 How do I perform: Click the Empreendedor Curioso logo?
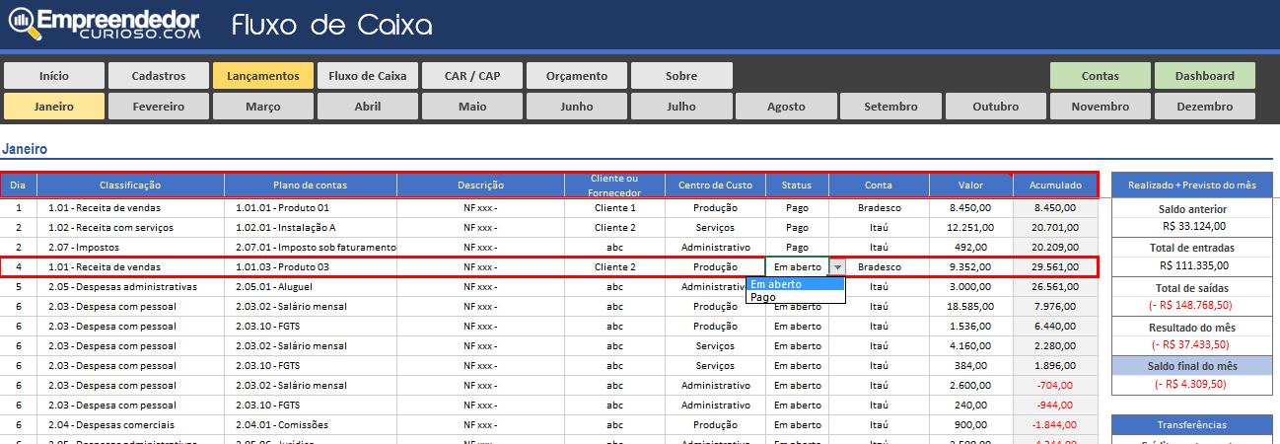[x=105, y=25]
